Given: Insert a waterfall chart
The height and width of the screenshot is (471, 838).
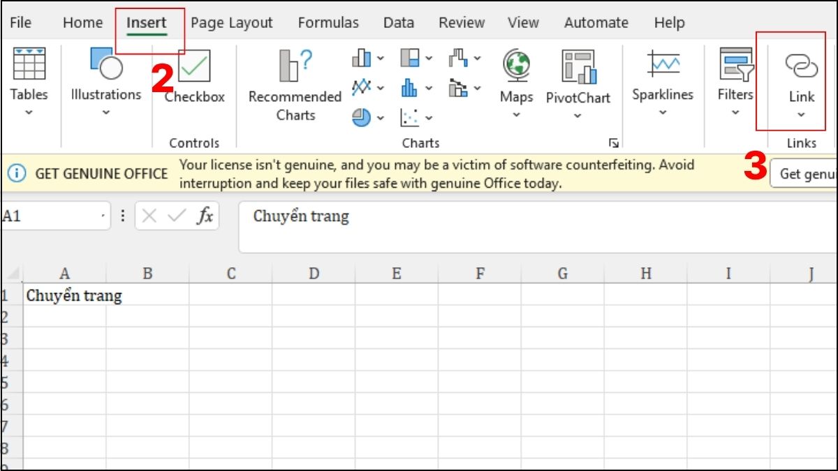Looking at the screenshot, I should (x=458, y=58).
